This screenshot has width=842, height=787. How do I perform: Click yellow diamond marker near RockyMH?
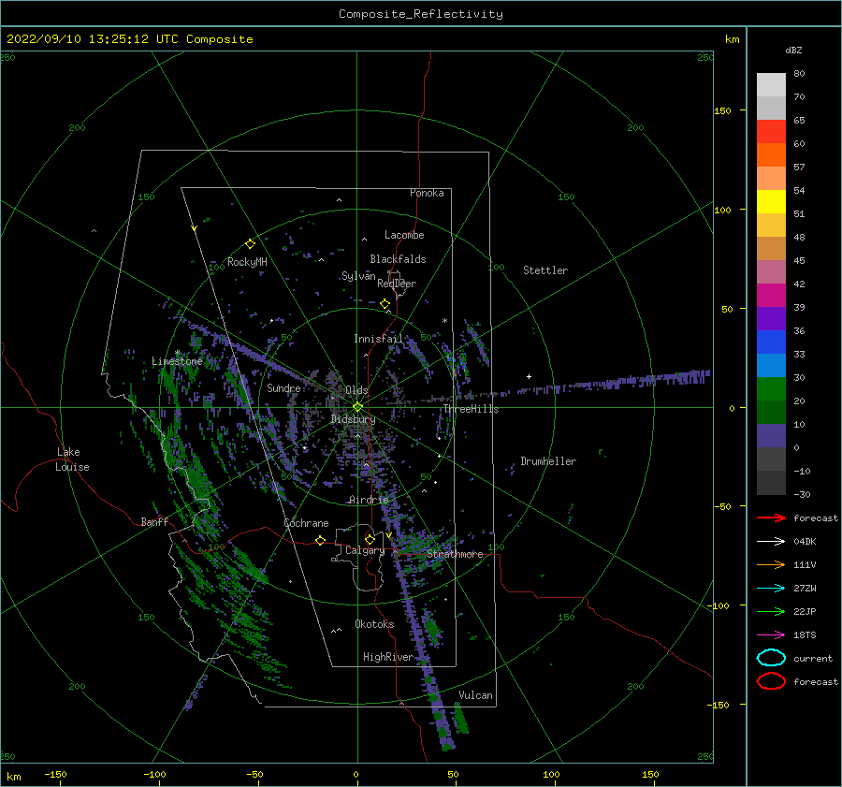[250, 244]
